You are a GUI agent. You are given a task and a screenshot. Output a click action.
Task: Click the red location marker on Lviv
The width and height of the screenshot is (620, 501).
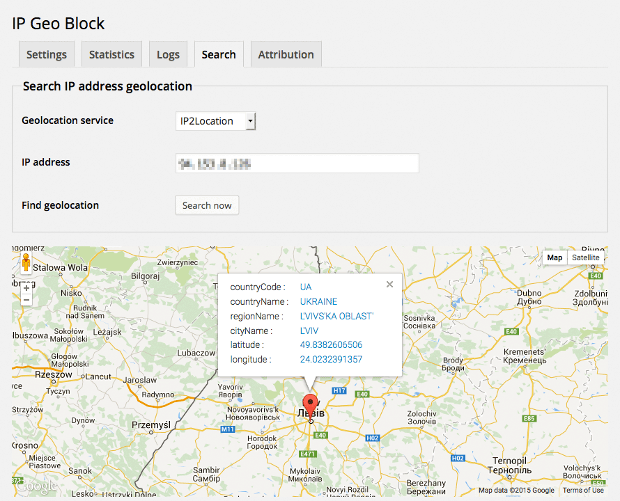pyautogui.click(x=311, y=404)
